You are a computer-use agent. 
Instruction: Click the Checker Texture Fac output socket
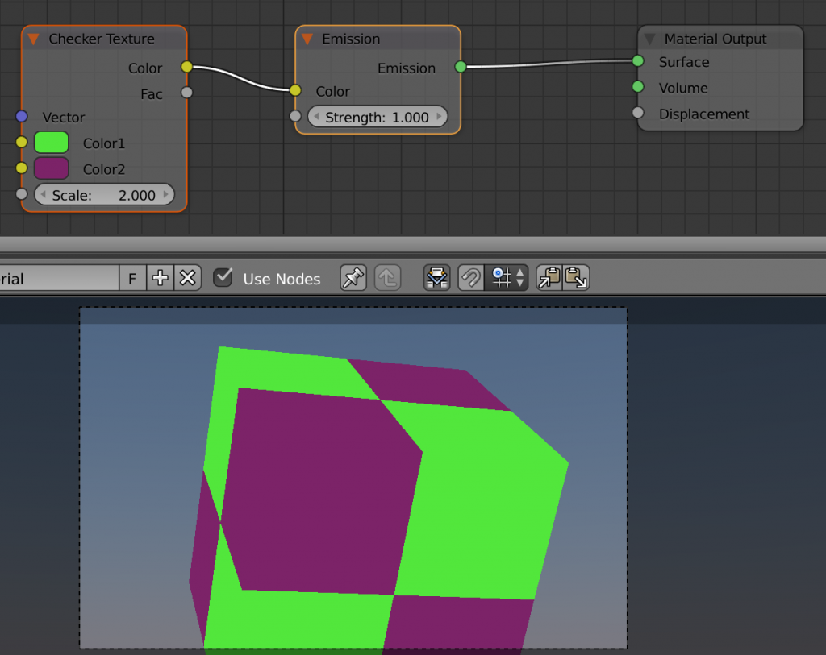click(186, 93)
